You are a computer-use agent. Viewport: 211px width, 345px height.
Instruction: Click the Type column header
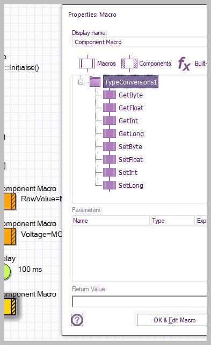point(173,221)
